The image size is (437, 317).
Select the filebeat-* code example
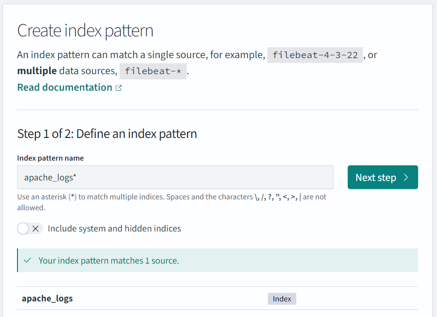click(153, 71)
